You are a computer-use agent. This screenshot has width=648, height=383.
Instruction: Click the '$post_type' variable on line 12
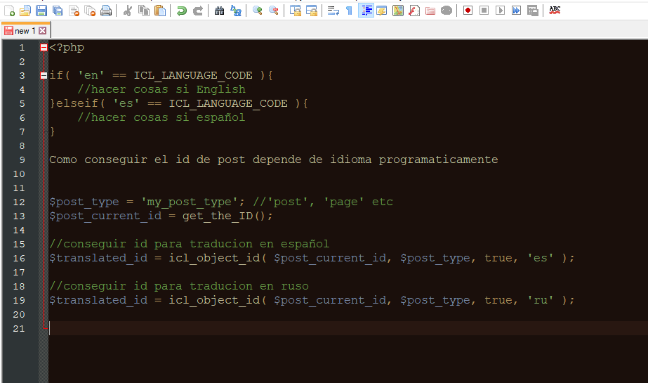[x=84, y=202]
